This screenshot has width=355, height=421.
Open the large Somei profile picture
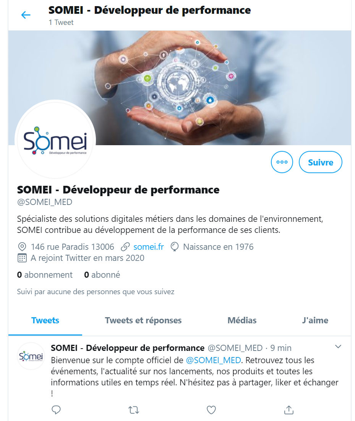[55, 139]
